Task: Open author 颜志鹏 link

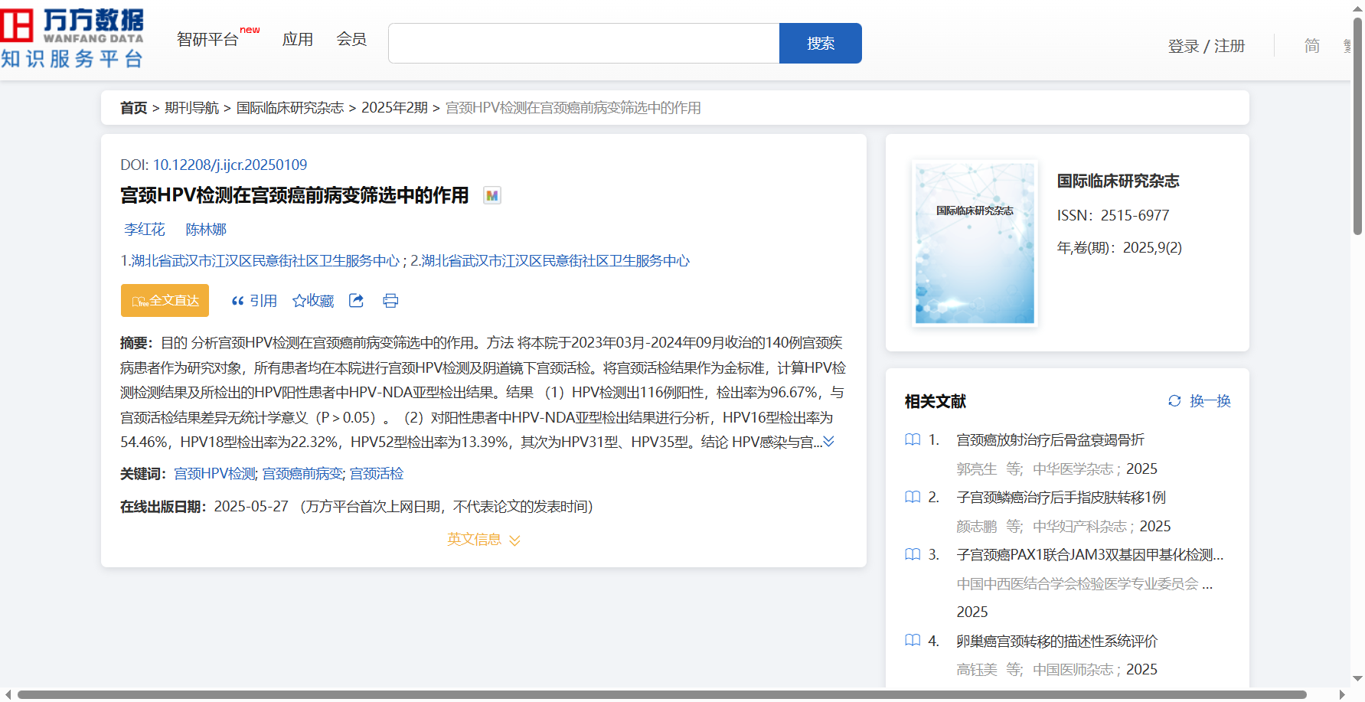Action: tap(977, 526)
